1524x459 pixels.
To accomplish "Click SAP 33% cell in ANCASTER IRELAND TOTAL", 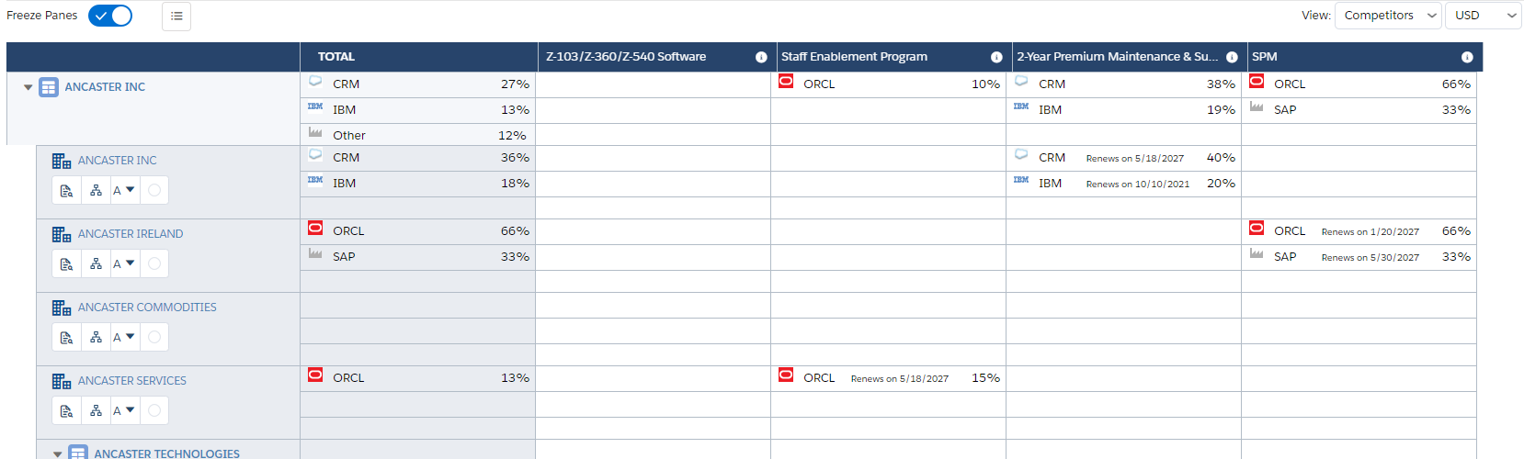I will coord(418,257).
